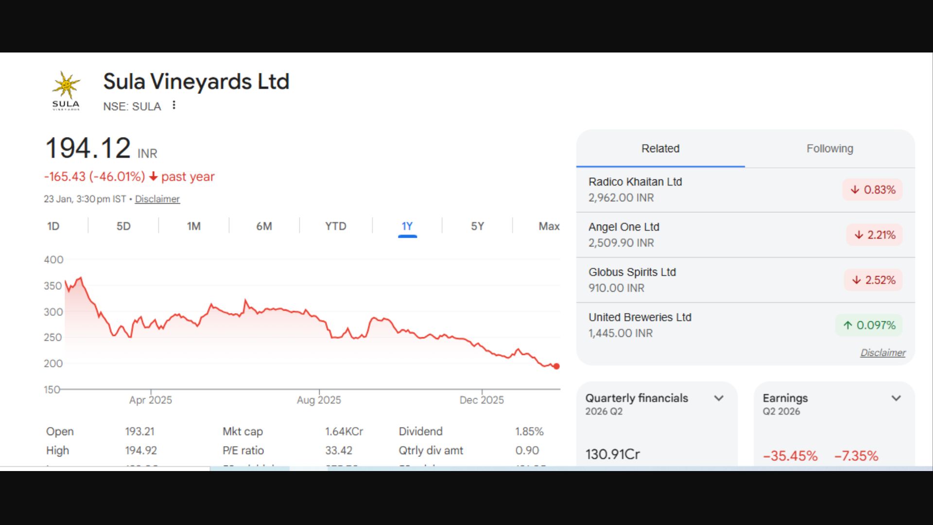Open the Disclaimer link under the price
933x525 pixels.
tap(157, 199)
